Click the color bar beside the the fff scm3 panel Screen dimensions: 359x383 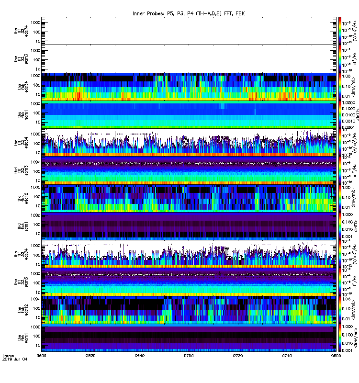340,282
